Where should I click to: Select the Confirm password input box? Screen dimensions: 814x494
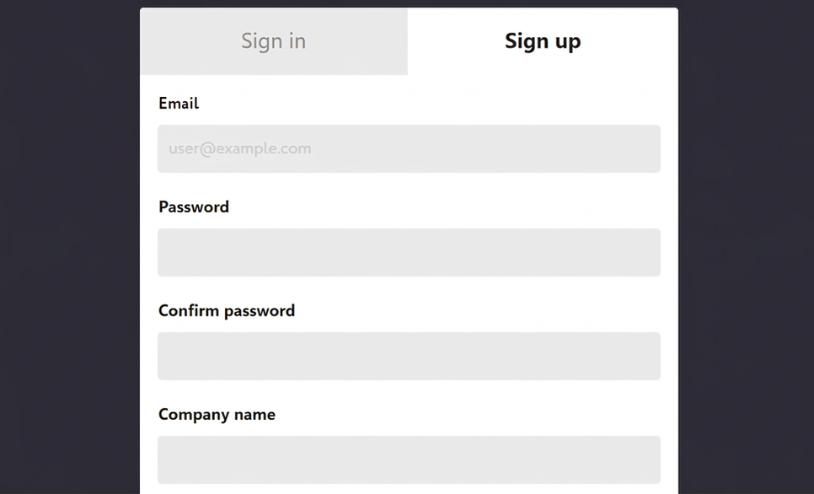[409, 357]
